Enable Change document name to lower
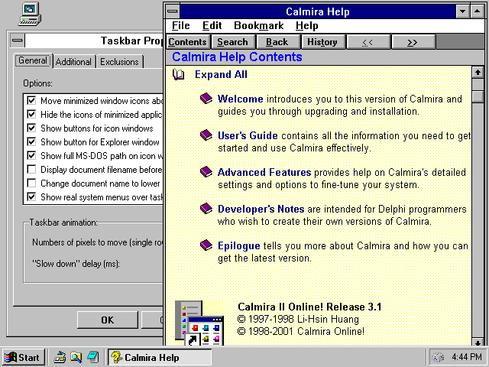Image resolution: width=489 pixels, height=367 pixels. pos(31,183)
